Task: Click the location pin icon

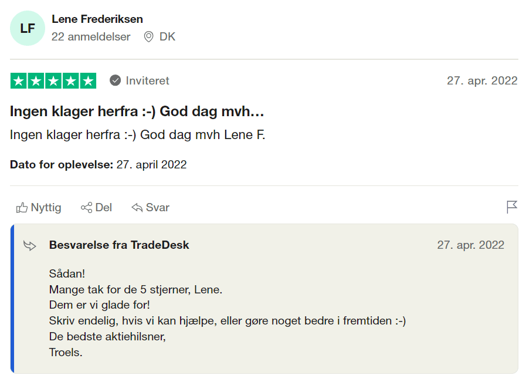Action: 148,36
